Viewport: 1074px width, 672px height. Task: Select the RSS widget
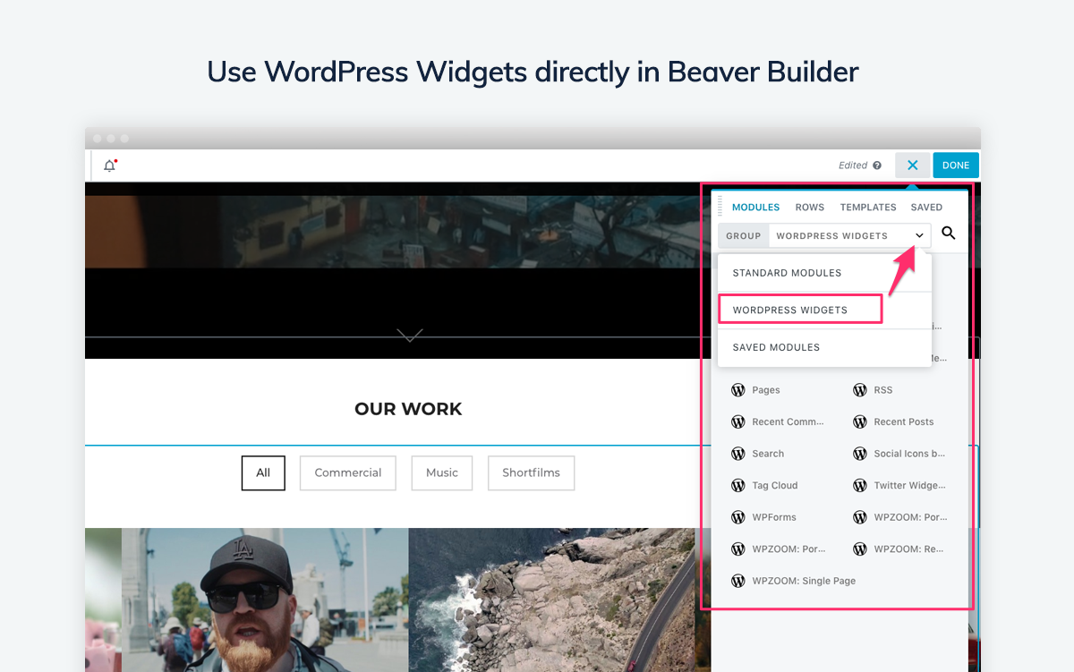(x=873, y=390)
